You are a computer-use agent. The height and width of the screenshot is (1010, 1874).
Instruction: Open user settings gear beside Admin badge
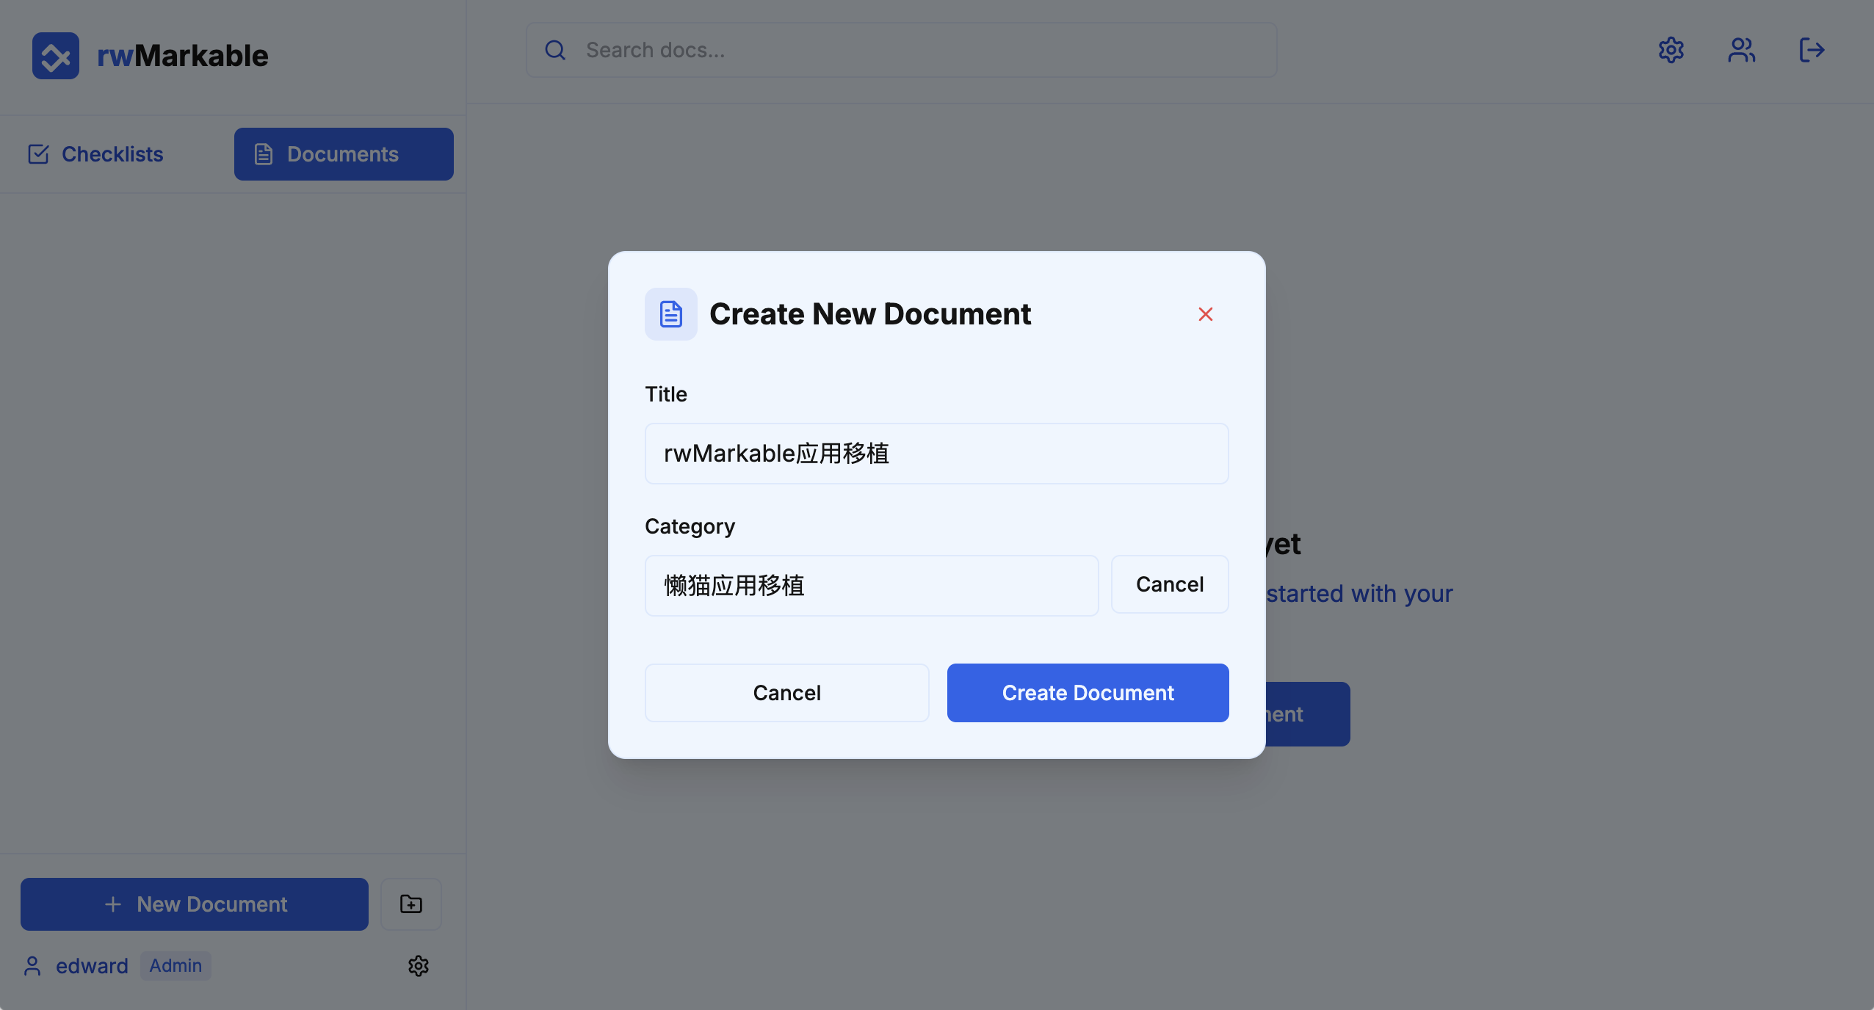point(419,965)
